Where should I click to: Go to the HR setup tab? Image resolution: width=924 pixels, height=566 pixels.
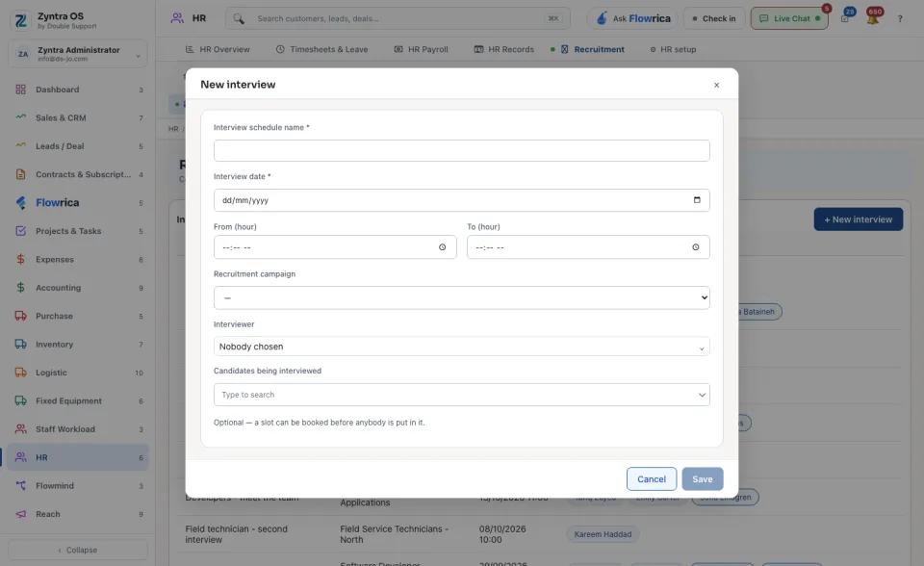673,49
